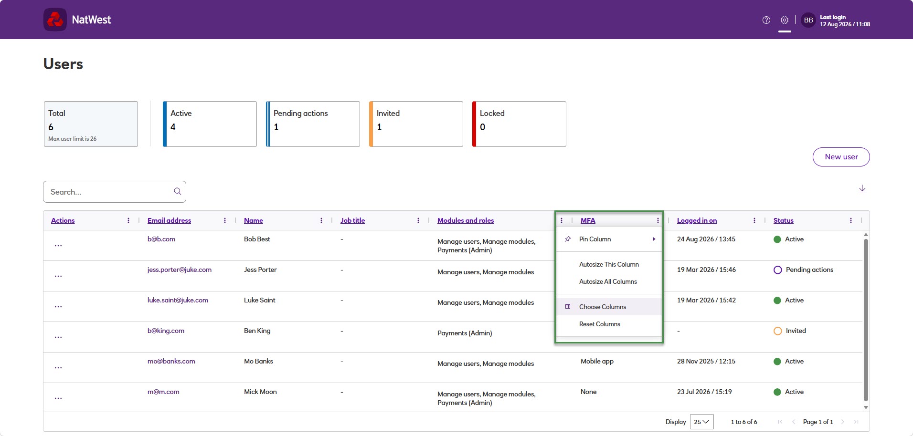The height and width of the screenshot is (436, 913).
Task: Open the Display 25 rows dropdown
Action: click(701, 422)
